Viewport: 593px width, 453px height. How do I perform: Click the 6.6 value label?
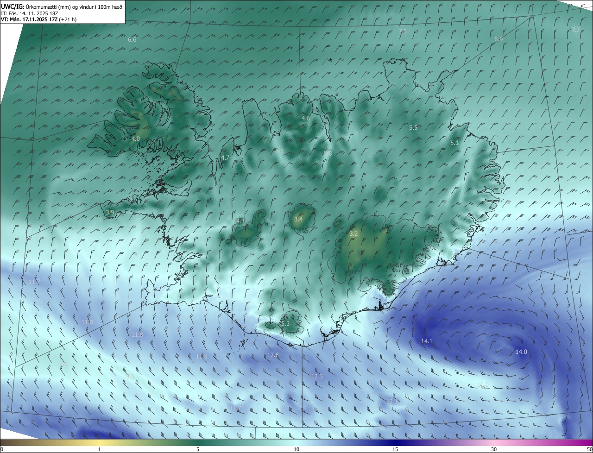pyautogui.click(x=132, y=40)
